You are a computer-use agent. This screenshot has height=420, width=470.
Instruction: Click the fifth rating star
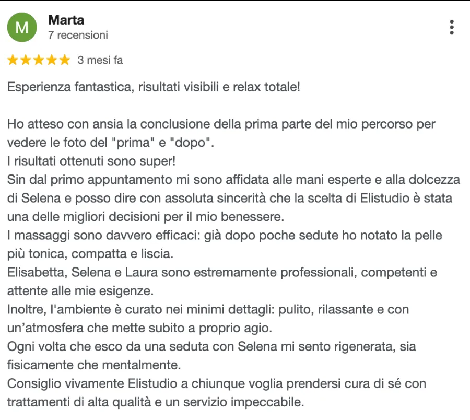point(64,60)
